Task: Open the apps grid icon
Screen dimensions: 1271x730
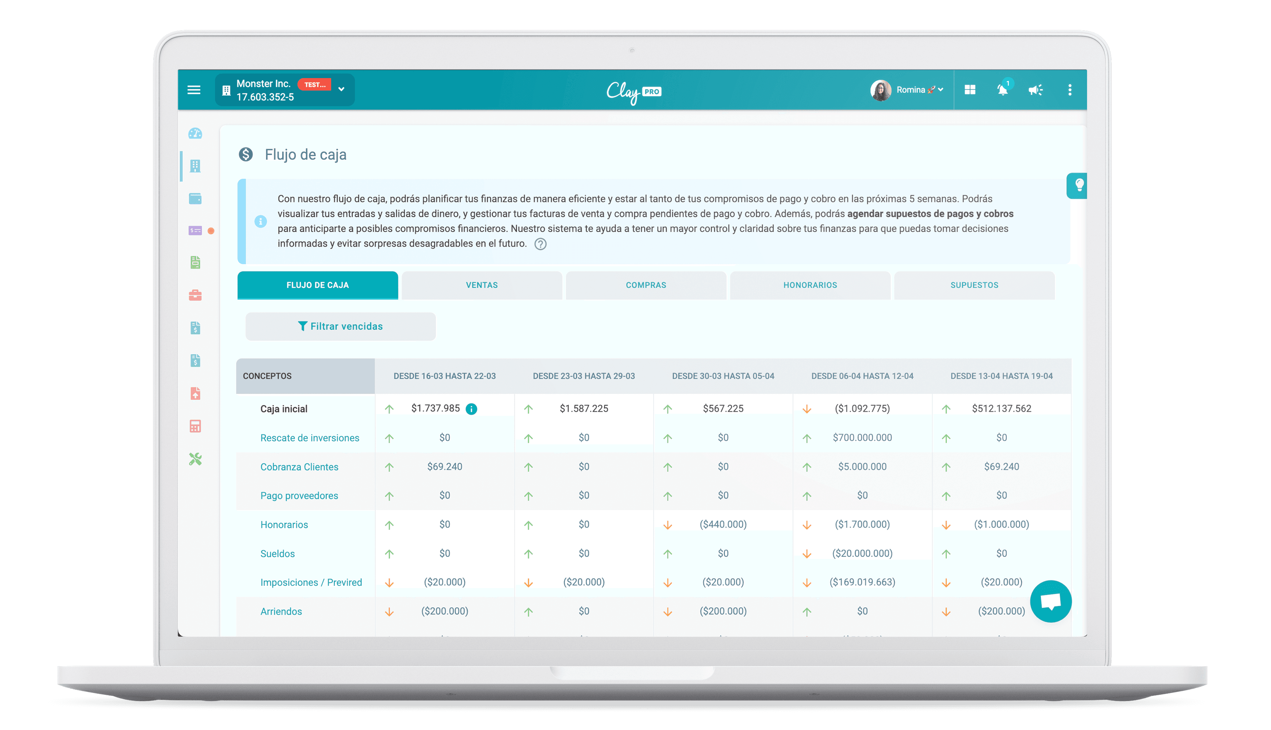Action: tap(969, 90)
